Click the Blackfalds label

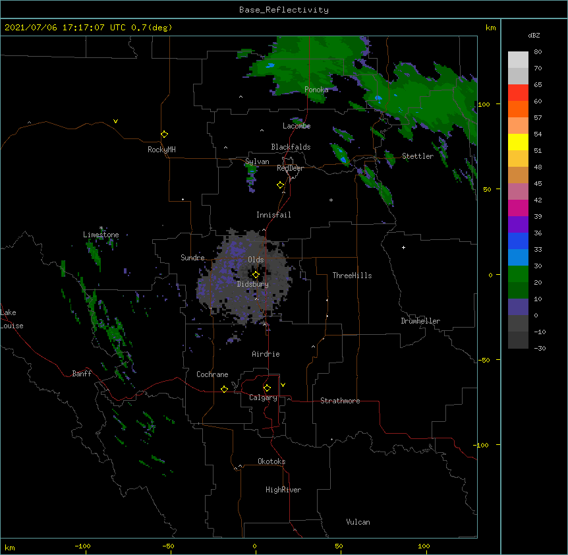click(x=291, y=147)
